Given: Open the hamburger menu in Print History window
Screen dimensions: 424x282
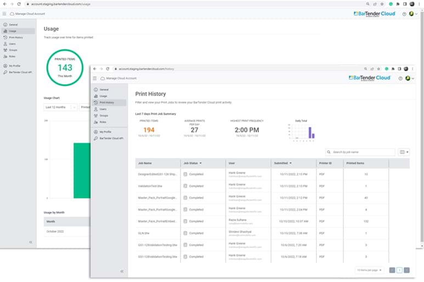Looking at the screenshot, I should 95,78.
